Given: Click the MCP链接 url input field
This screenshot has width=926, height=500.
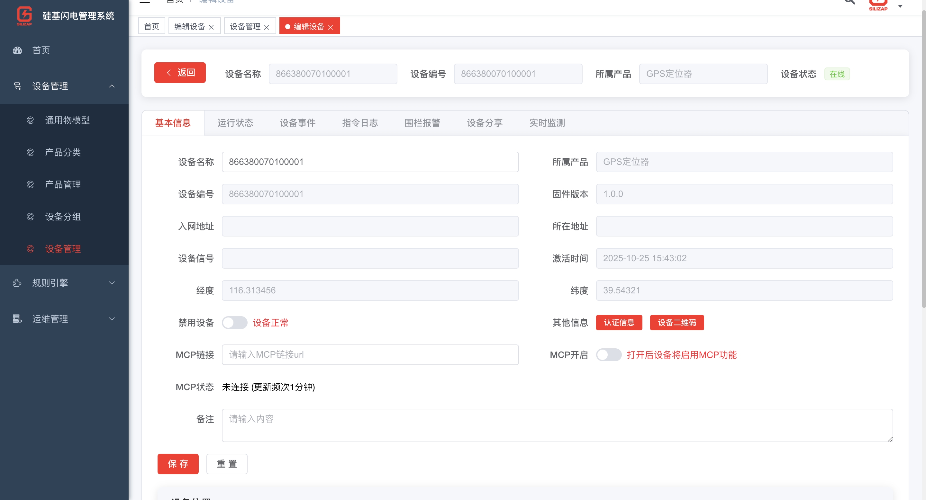Looking at the screenshot, I should (x=370, y=355).
